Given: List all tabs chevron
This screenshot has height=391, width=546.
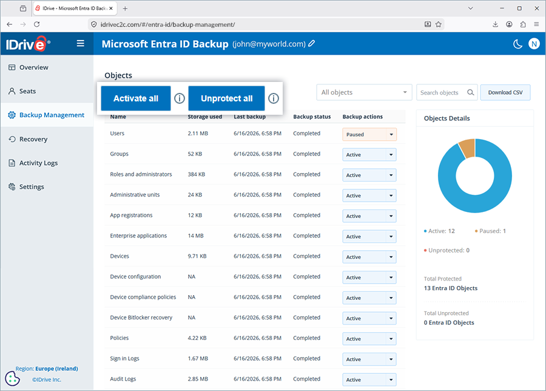Looking at the screenshot, I should pos(470,8).
